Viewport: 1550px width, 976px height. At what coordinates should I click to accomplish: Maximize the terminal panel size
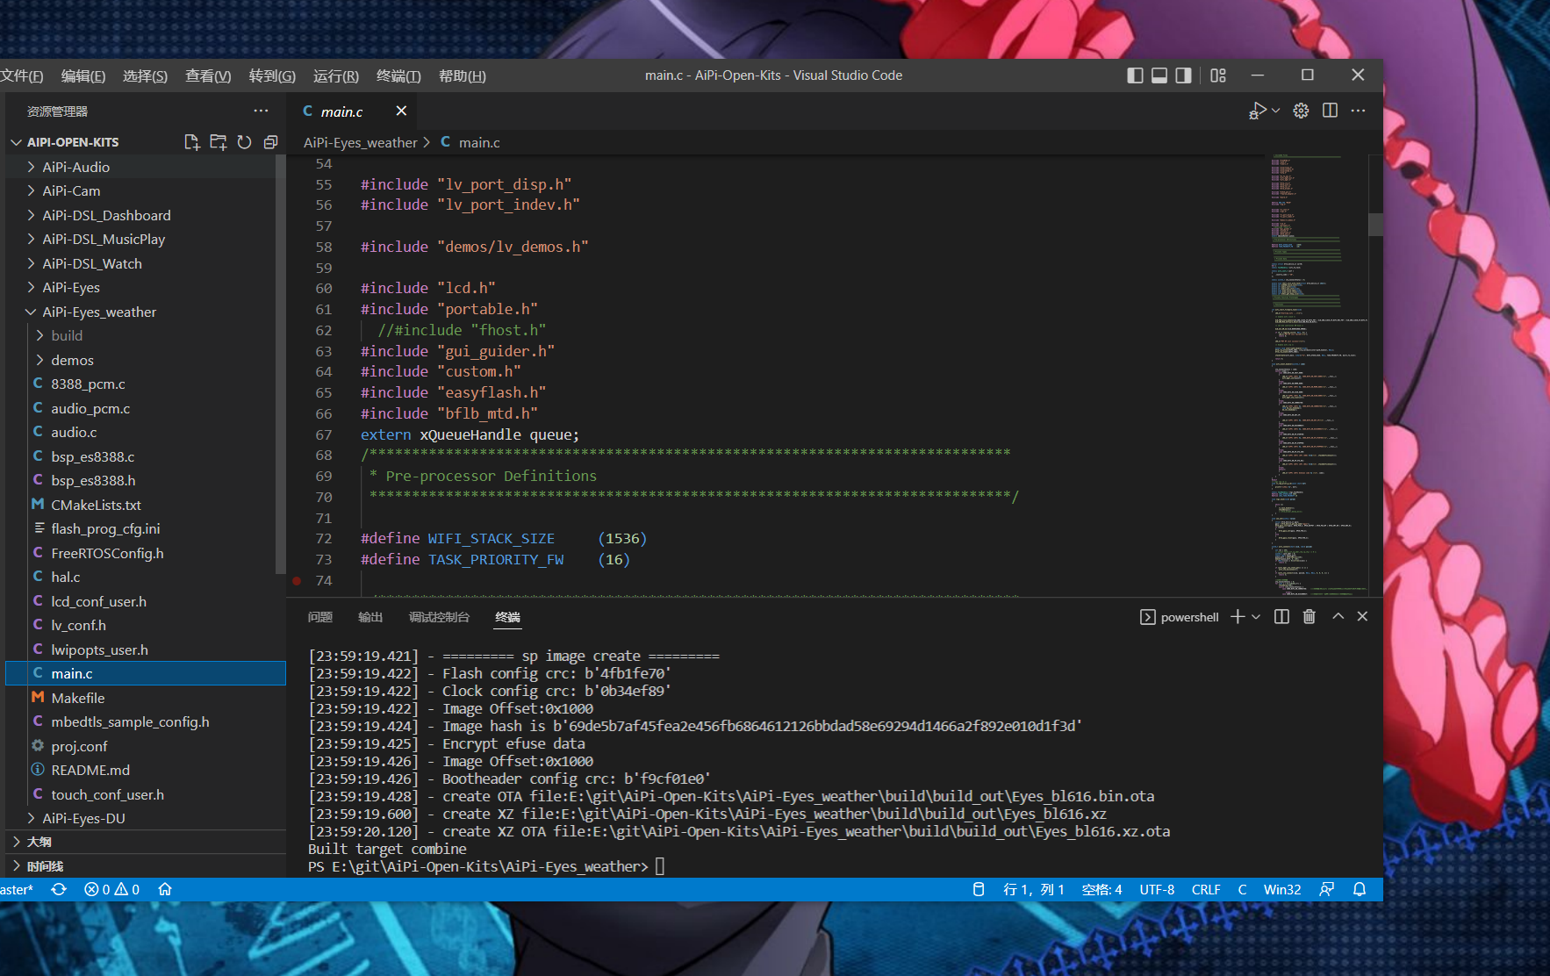point(1338,617)
